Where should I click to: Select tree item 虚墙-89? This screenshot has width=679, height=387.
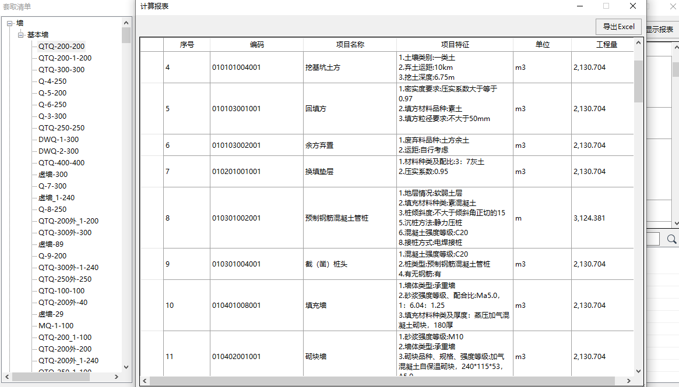(x=51, y=244)
